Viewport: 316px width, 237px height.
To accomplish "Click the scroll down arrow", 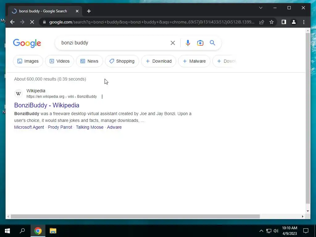I will [x=308, y=211].
